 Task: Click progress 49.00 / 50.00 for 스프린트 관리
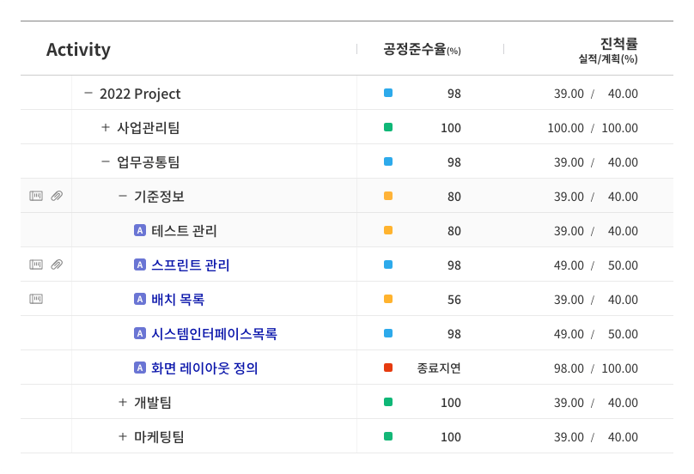coord(596,265)
